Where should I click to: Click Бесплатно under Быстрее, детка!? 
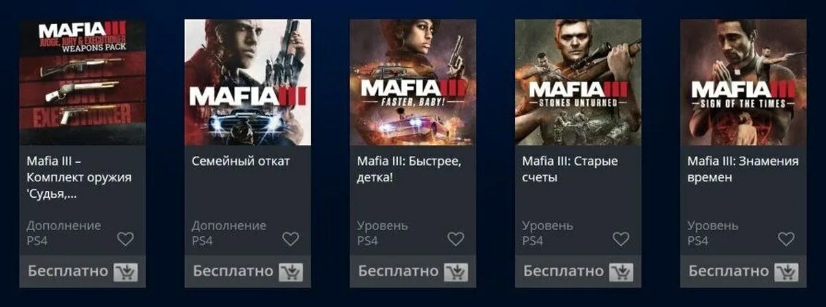(x=398, y=271)
